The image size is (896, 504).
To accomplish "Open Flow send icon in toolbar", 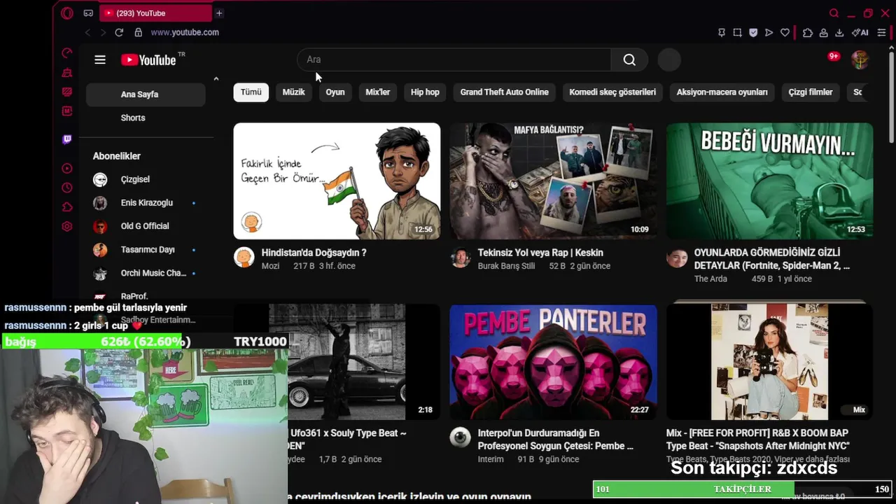I will tap(769, 32).
